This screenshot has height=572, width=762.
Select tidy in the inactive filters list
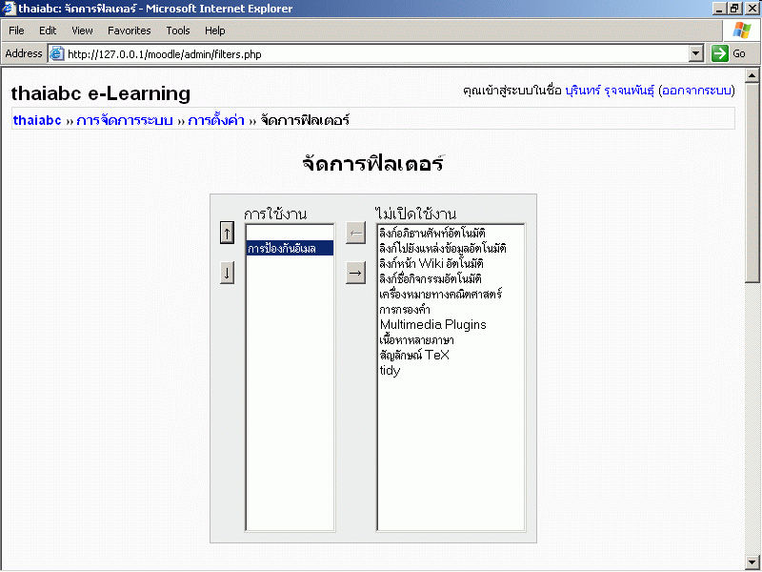point(390,371)
